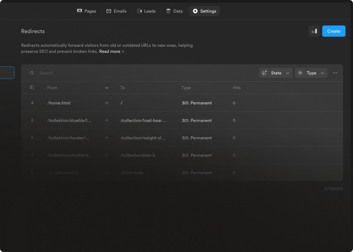
Task: Sort by the Hits column header
Action: point(237,88)
